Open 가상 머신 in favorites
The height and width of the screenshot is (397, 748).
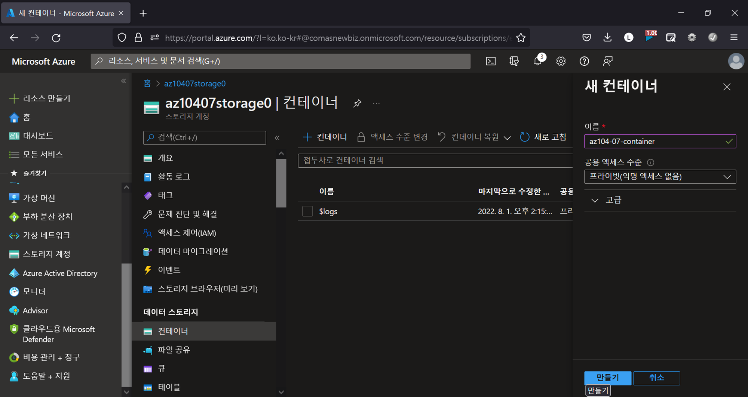tap(32, 198)
